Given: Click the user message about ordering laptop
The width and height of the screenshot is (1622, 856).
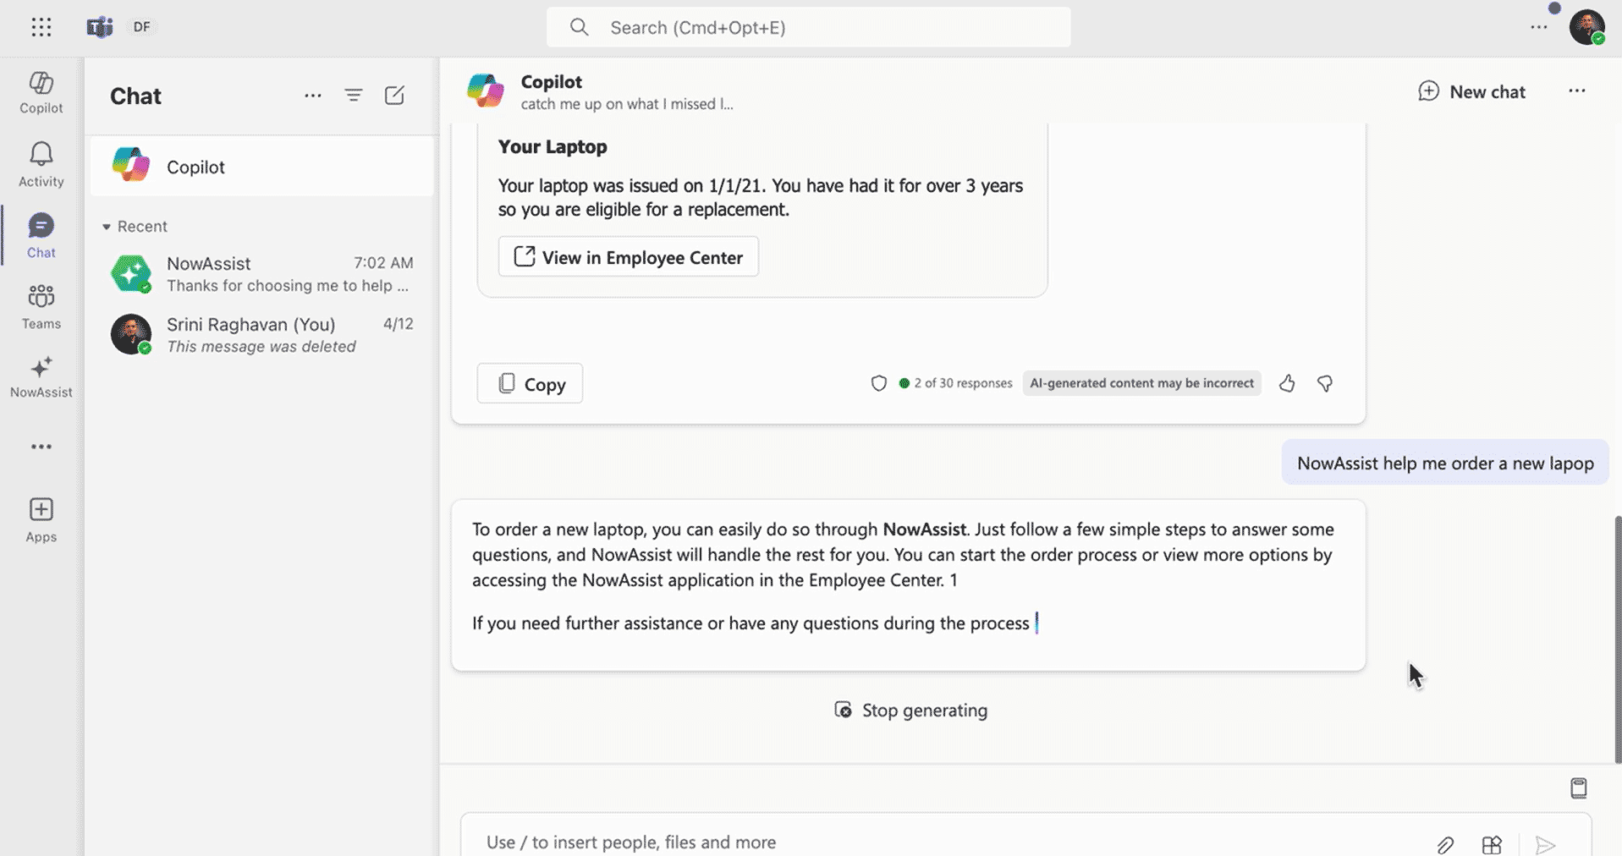Looking at the screenshot, I should (x=1445, y=463).
